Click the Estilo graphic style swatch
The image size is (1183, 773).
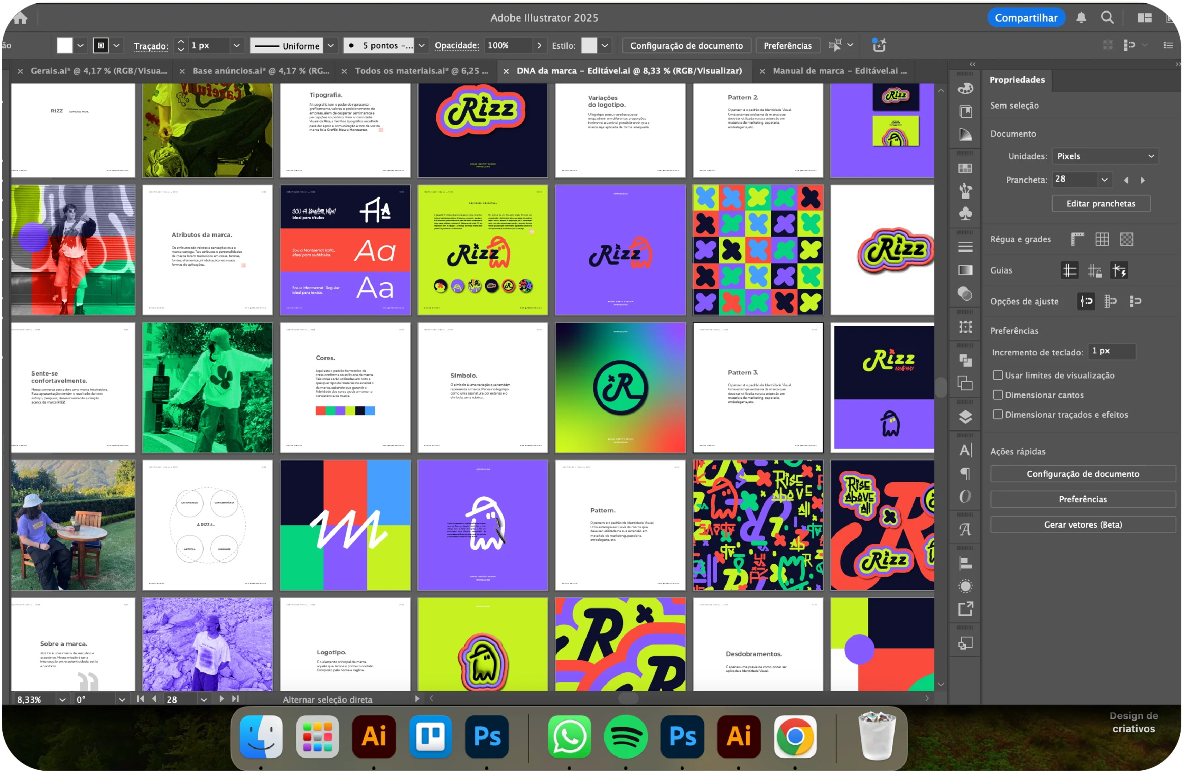pos(589,46)
